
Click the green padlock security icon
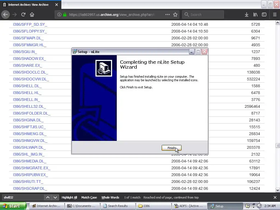pos(65,14)
